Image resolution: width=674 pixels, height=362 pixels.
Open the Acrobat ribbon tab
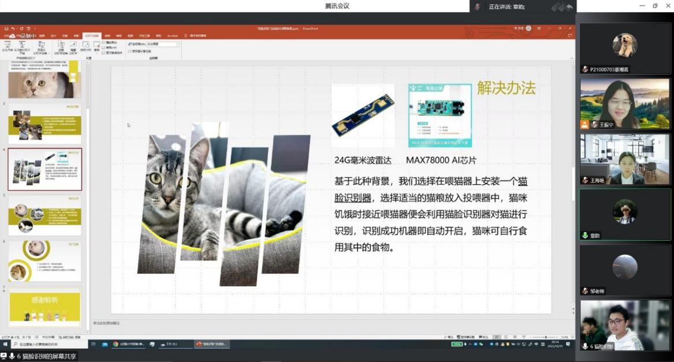point(172,36)
